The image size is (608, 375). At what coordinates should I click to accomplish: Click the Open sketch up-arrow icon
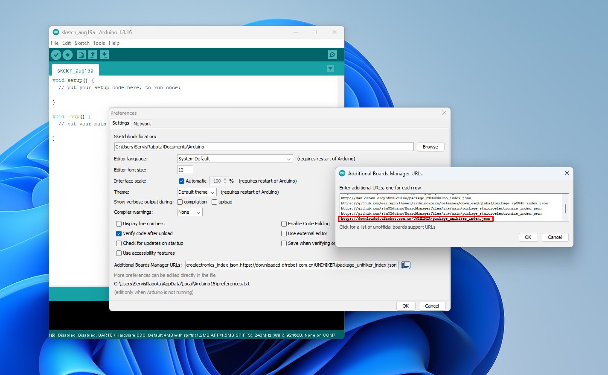point(93,55)
